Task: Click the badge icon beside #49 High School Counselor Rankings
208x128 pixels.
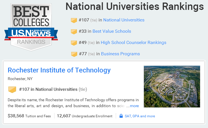Action: pos(74,43)
